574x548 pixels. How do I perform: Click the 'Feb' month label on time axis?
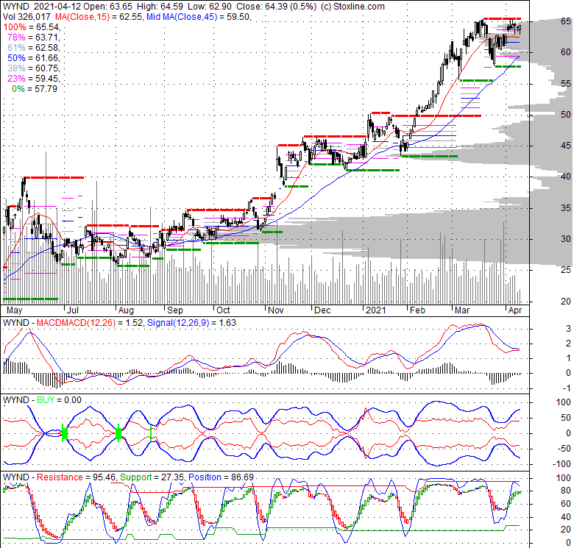417,310
